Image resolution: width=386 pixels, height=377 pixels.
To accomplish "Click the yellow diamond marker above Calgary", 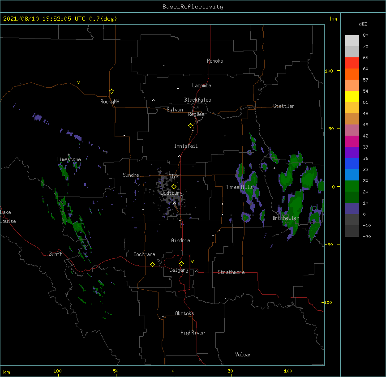I will coord(181,264).
